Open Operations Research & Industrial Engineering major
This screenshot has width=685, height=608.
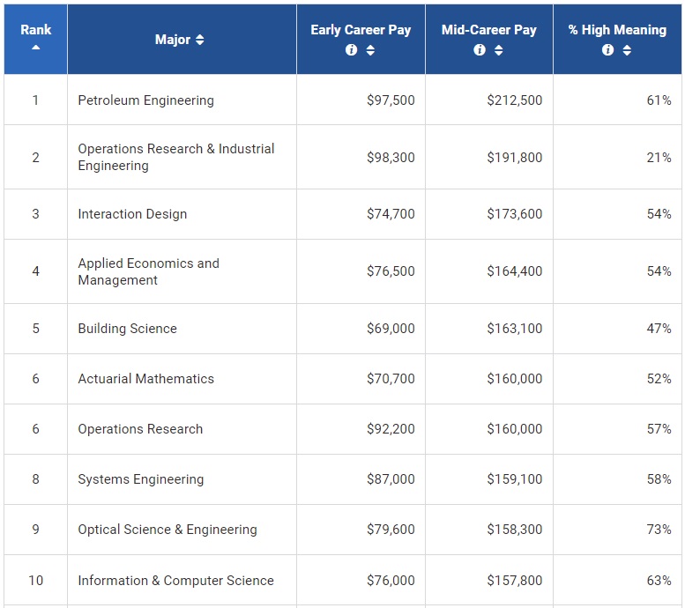[175, 157]
